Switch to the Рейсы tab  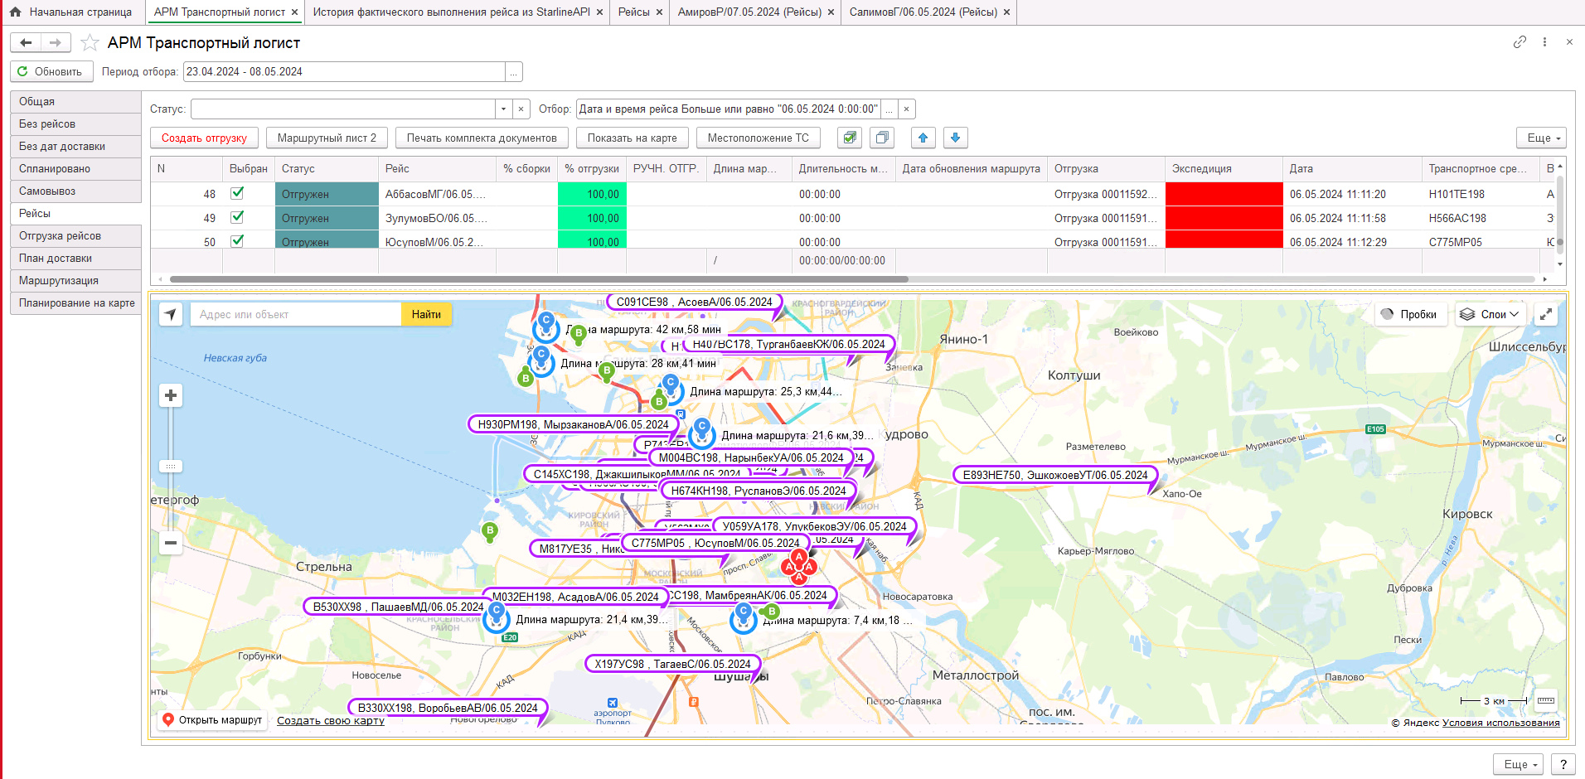(x=634, y=12)
